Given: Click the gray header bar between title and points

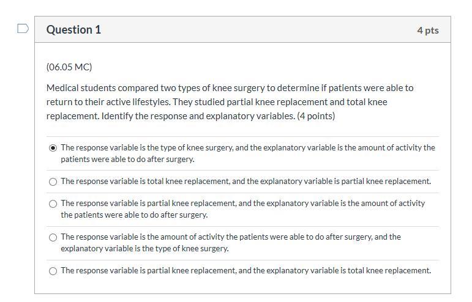Looking at the screenshot, I should click(x=257, y=29).
